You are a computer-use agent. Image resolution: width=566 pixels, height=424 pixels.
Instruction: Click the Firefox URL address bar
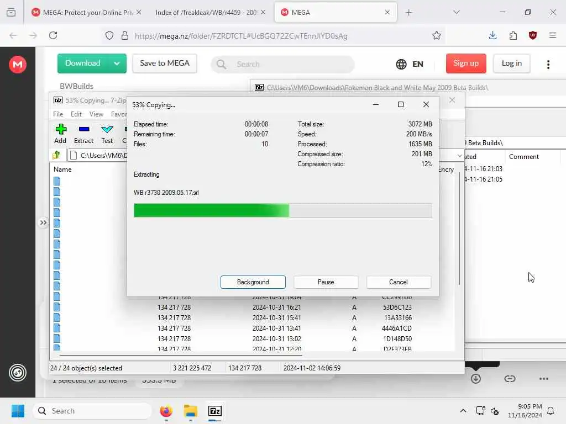274,36
